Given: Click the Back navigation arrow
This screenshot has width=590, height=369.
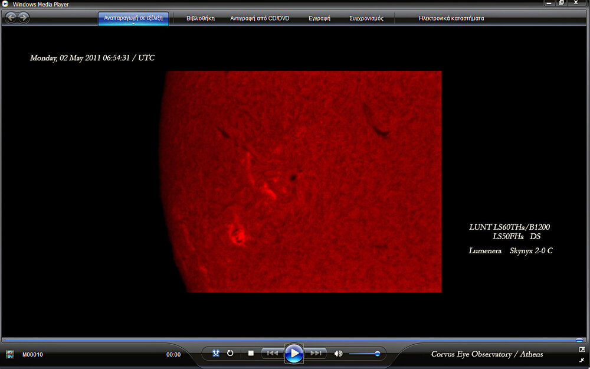Looking at the screenshot, I should [x=11, y=18].
